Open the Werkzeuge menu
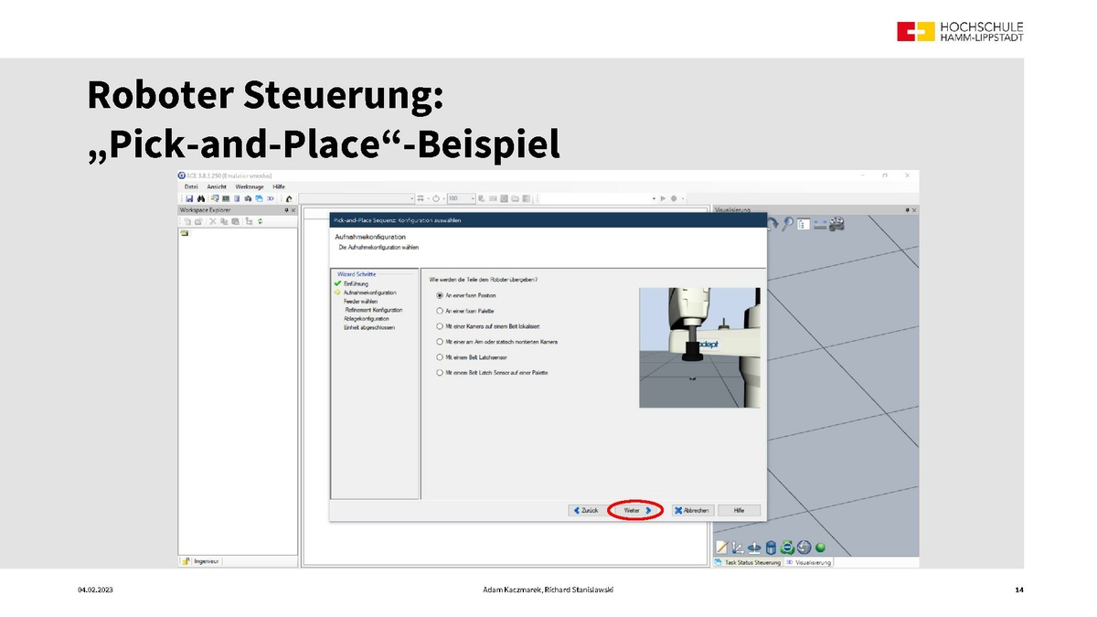Screen dimensions: 1097x617 250,186
